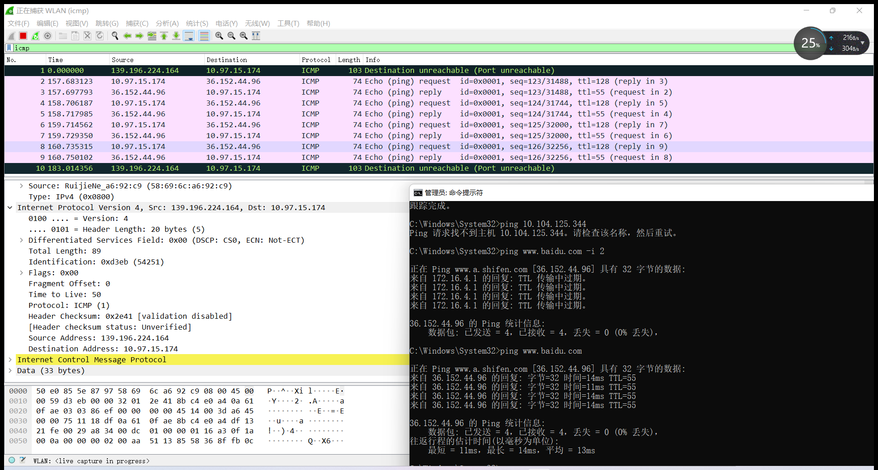Expand the Differentiated Services Field
Screen dimensions: 878x470
21,240
